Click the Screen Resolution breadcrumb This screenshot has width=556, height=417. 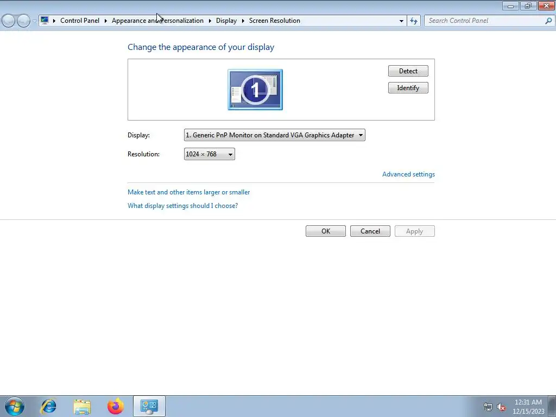point(274,21)
